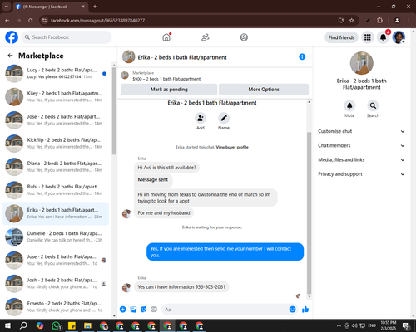Screen dimensions: 416x332
Task: Choose a sticker icon
Action: pos(144,310)
